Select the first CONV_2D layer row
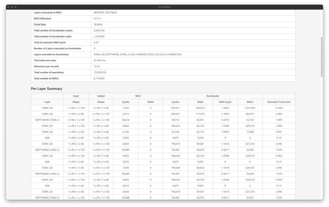Image resolution: width=329 pixels, height=207 pixels. (47, 108)
